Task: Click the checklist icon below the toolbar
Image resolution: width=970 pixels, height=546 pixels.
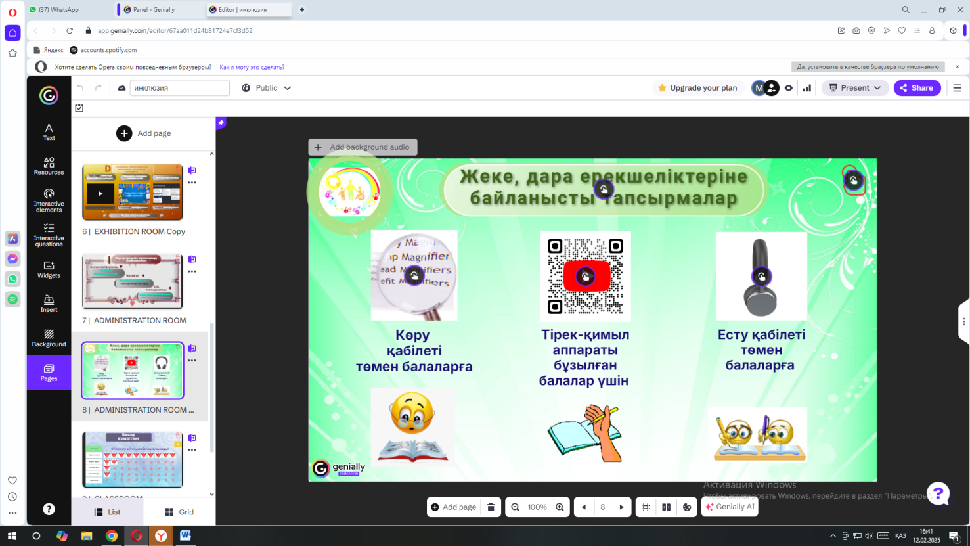Action: pos(79,108)
